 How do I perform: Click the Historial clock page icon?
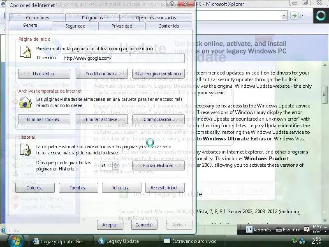pyautogui.click(x=25, y=149)
